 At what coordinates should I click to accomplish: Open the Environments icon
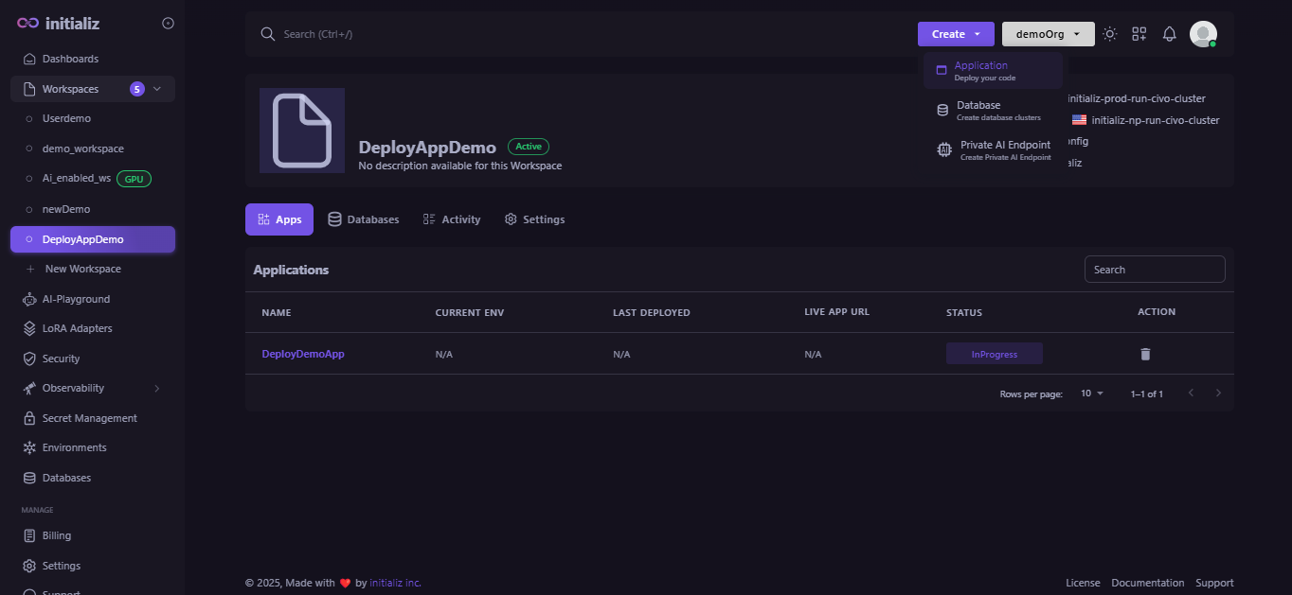(29, 447)
